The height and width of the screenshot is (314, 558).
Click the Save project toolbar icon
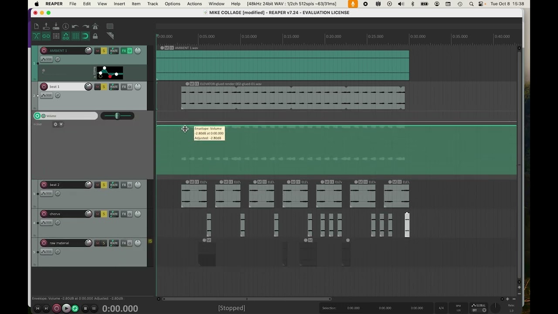tap(56, 27)
